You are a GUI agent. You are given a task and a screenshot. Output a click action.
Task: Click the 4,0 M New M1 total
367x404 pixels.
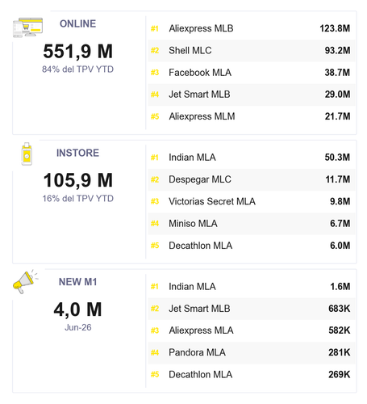click(78, 309)
